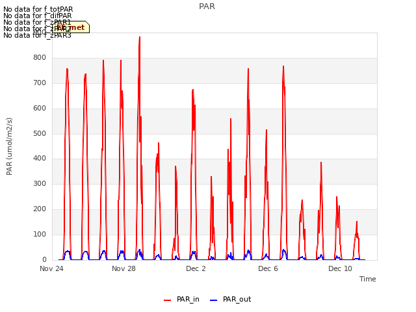This screenshot has height=312, width=416.
Task: Click the Time x-axis label
Action: click(367, 279)
